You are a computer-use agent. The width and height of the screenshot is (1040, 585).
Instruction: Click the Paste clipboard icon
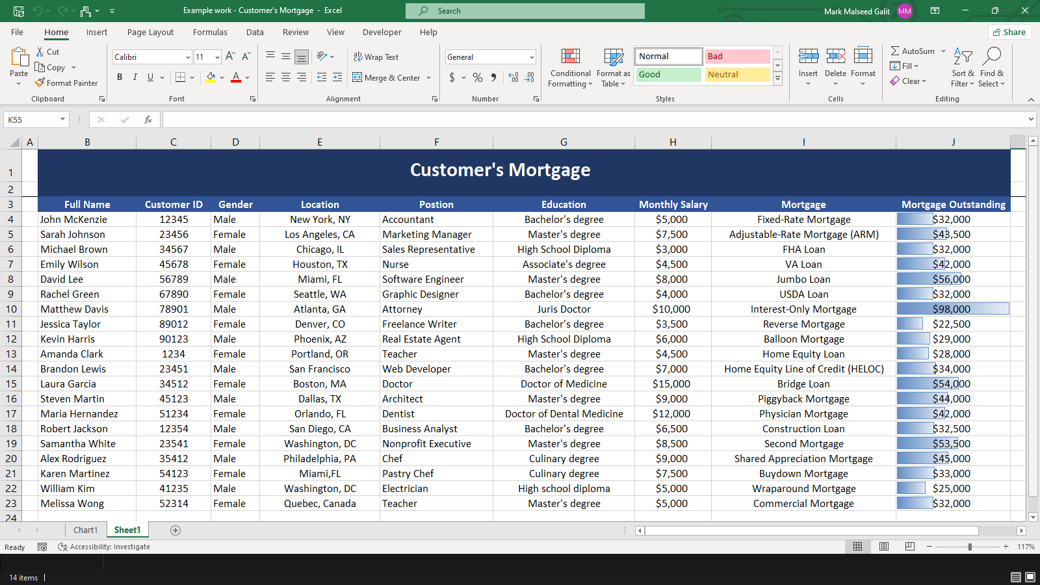point(19,58)
